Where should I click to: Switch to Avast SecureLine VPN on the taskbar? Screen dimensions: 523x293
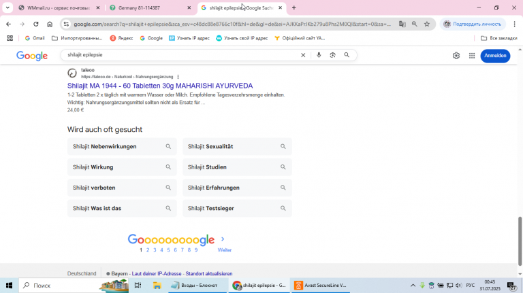click(x=321, y=286)
